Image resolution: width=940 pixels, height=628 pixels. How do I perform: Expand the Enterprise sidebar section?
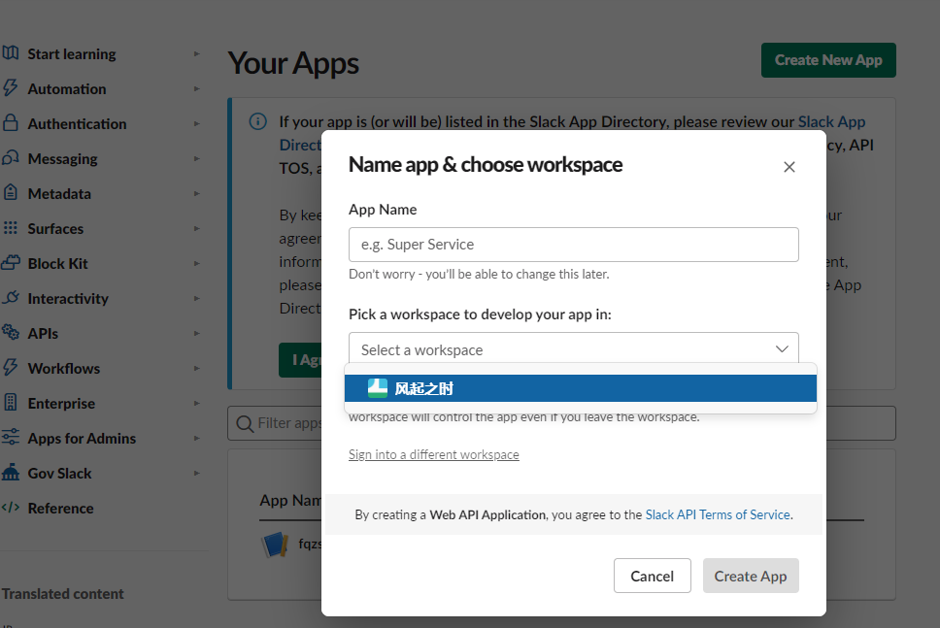pyautogui.click(x=197, y=403)
